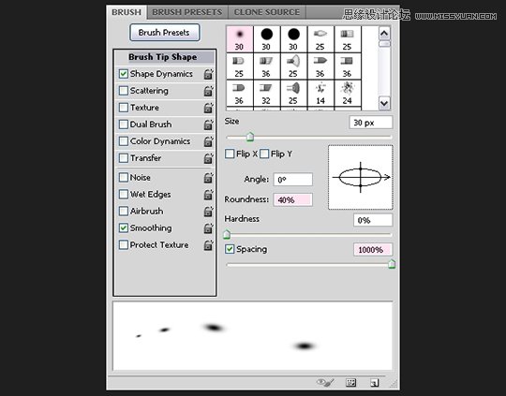This screenshot has height=396, width=506.
Task: Enable the Scattering checkbox
Action: [124, 91]
